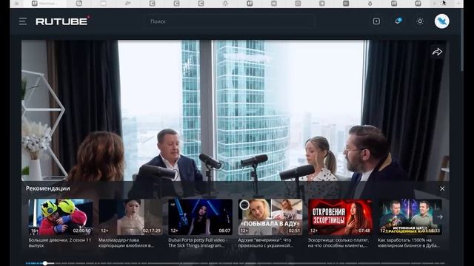Go to the RUTUBE home logo

coord(62,21)
